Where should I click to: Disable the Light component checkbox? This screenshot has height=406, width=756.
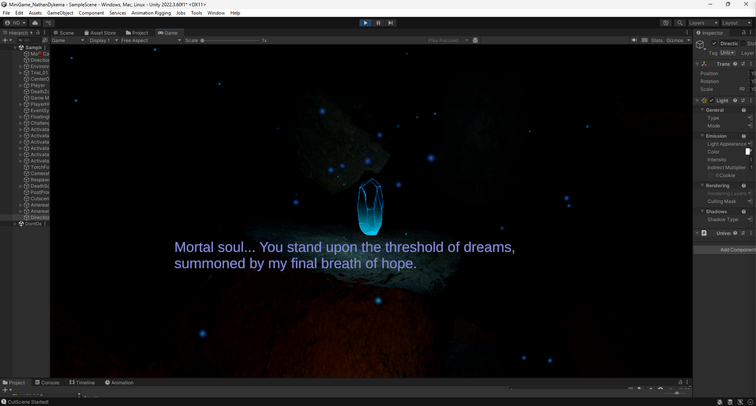[x=712, y=101]
